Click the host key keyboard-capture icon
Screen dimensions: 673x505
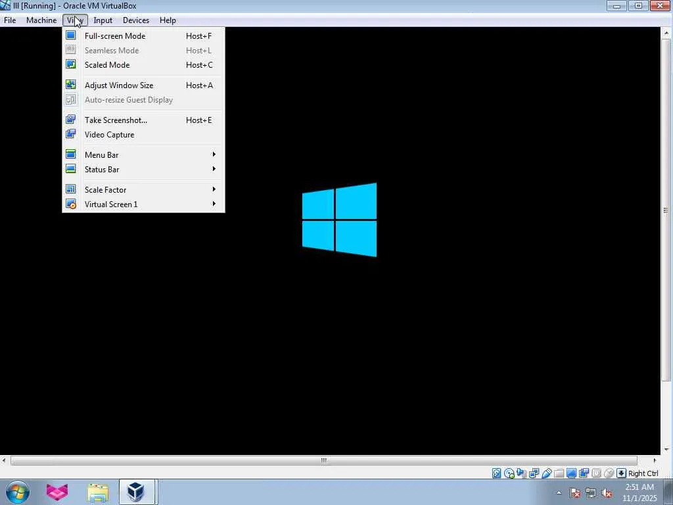[x=621, y=473]
